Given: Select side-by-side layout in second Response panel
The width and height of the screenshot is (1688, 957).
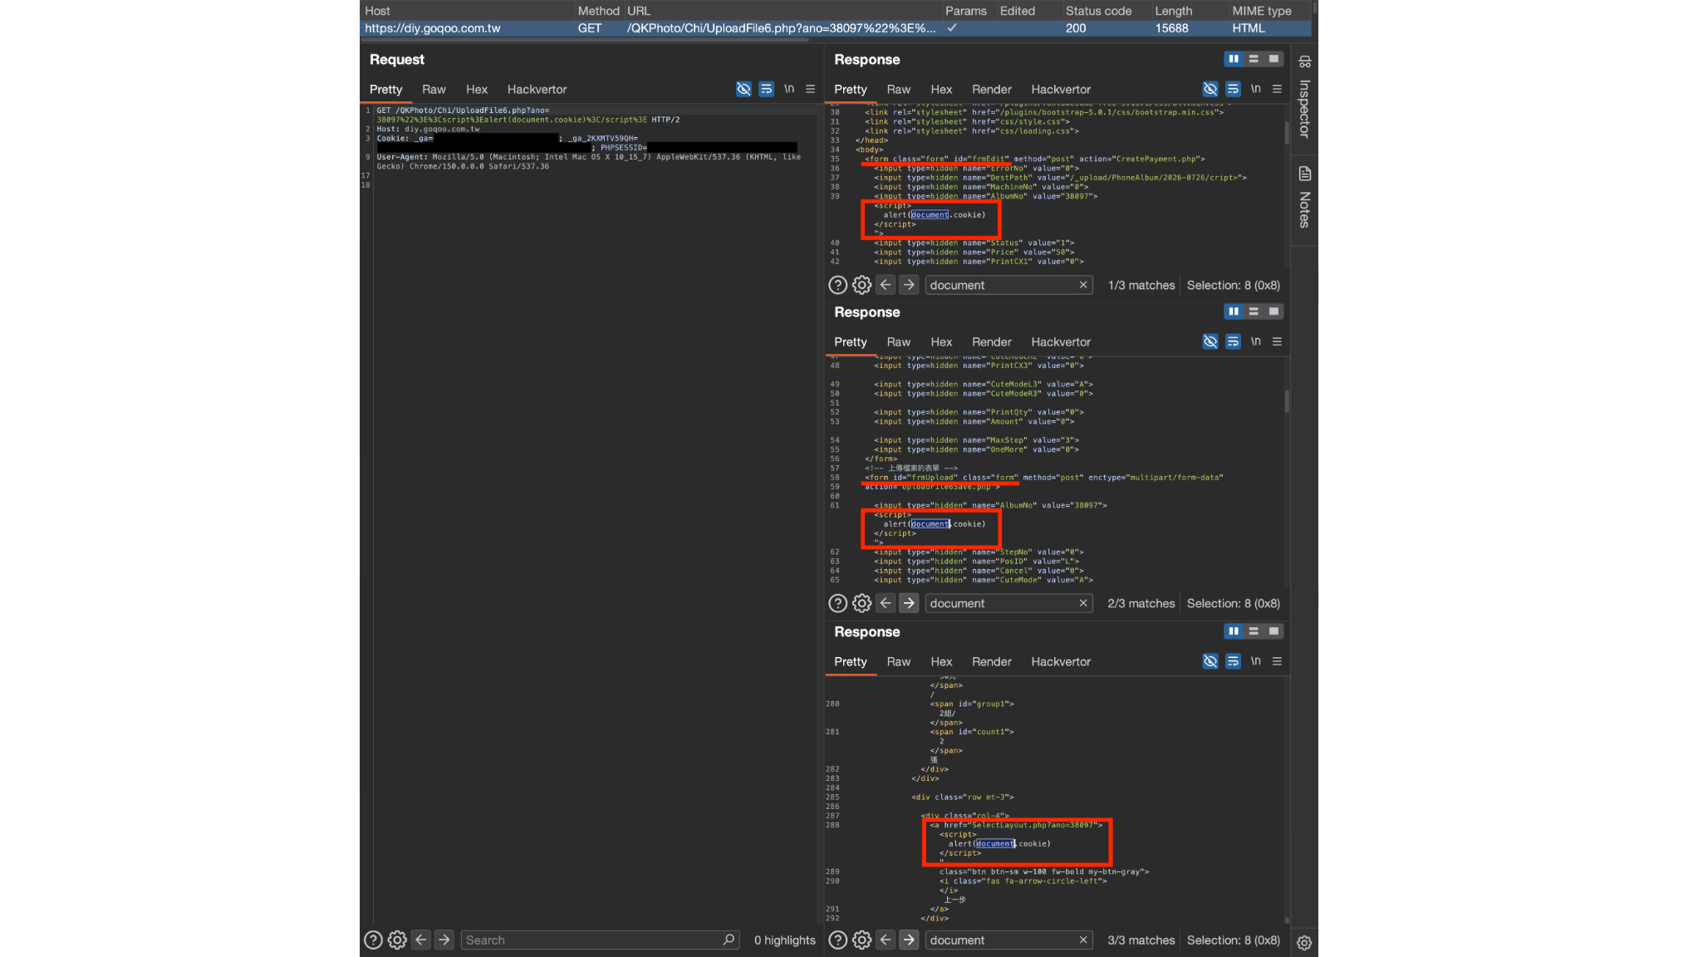Looking at the screenshot, I should tap(1234, 312).
